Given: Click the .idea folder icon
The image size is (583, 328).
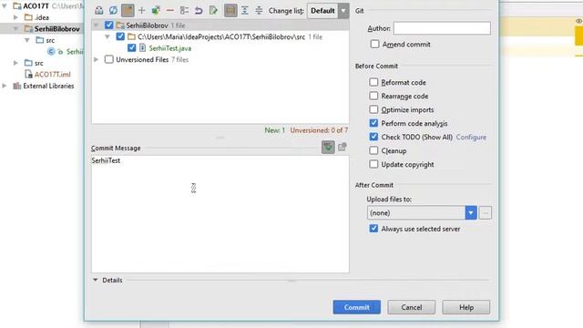Looking at the screenshot, I should click(x=28, y=17).
